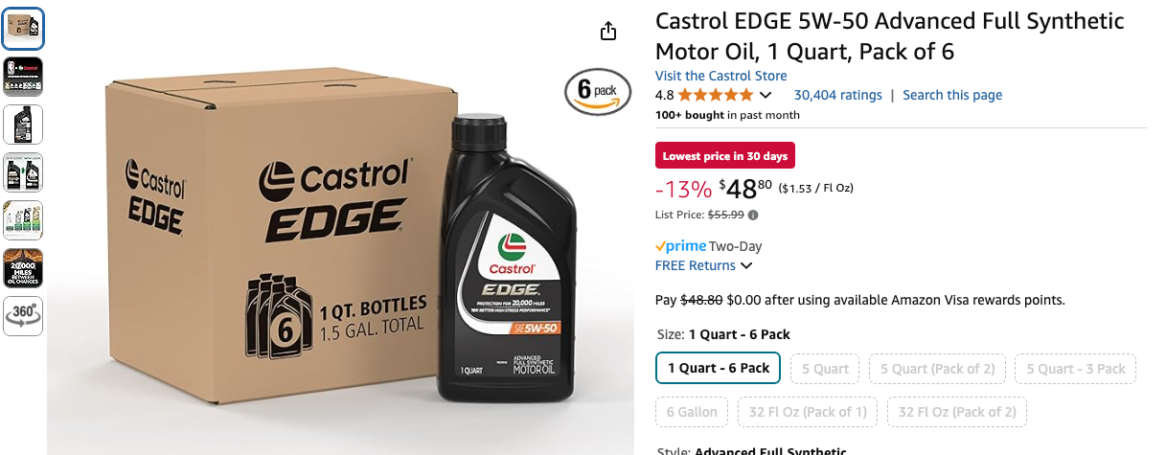
Task: Select 5 Quart (Pack of 2) option
Action: 937,369
